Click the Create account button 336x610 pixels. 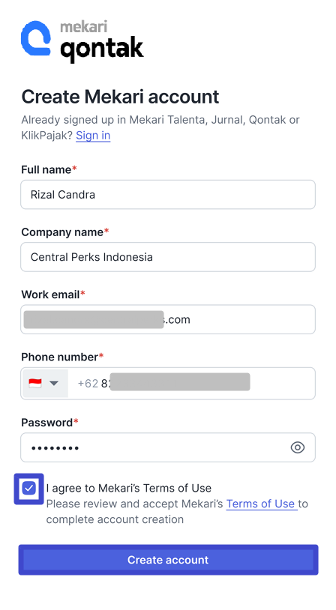coord(168,560)
